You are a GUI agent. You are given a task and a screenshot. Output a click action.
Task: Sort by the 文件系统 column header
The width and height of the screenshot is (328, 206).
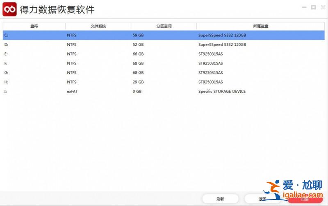tap(98, 26)
